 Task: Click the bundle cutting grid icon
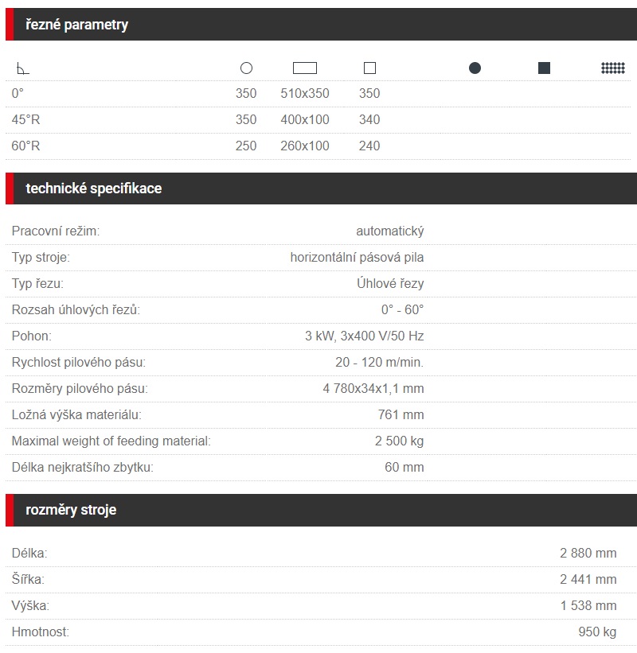[613, 68]
